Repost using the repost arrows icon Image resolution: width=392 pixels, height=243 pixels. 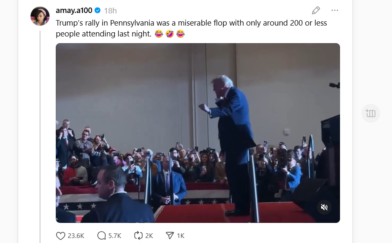pos(138,235)
